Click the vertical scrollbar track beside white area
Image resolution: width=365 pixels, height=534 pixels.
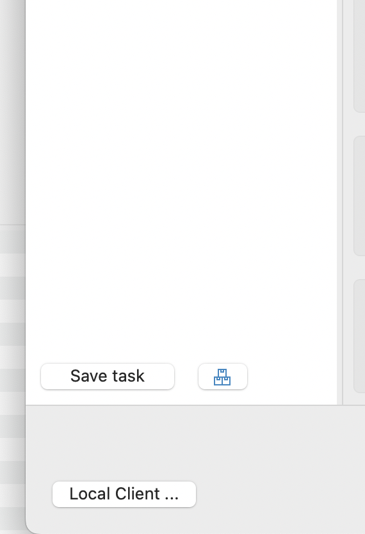tap(340, 202)
